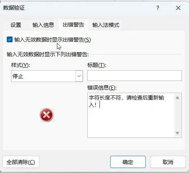Image resolution: width=189 pixels, height=173 pixels.
Task: Open the 输入法模式 tab
Action: point(106,25)
